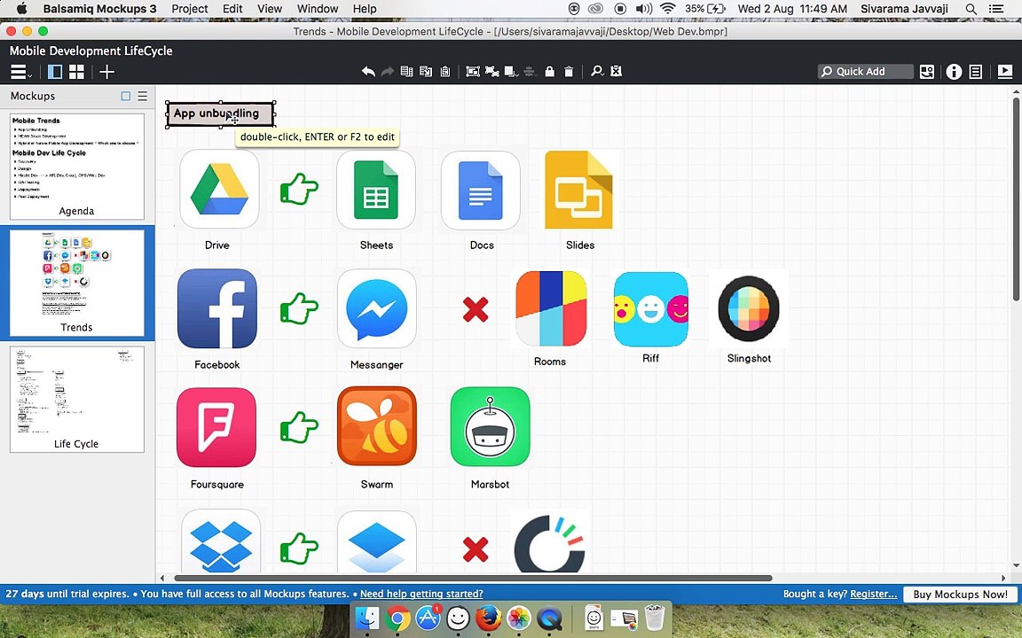1022x638 pixels.
Task: Paste from the clipboard using the toolbar
Action: click(445, 72)
